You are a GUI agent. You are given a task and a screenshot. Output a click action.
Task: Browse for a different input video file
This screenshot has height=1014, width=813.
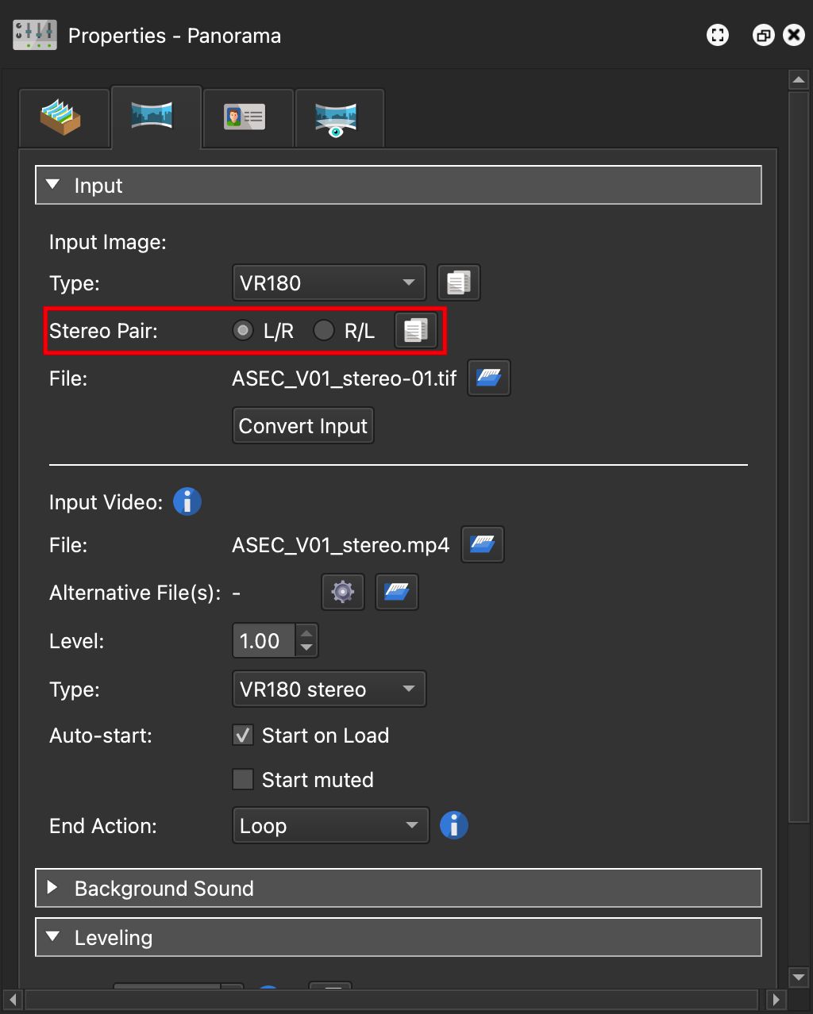coord(482,544)
